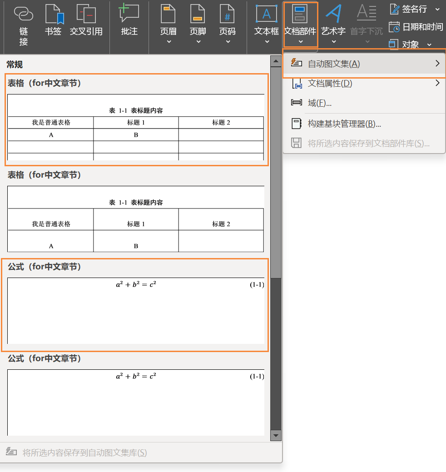Expand the 页码 dropdown arrow
Image resolution: width=446 pixels, height=472 pixels.
pos(228,41)
